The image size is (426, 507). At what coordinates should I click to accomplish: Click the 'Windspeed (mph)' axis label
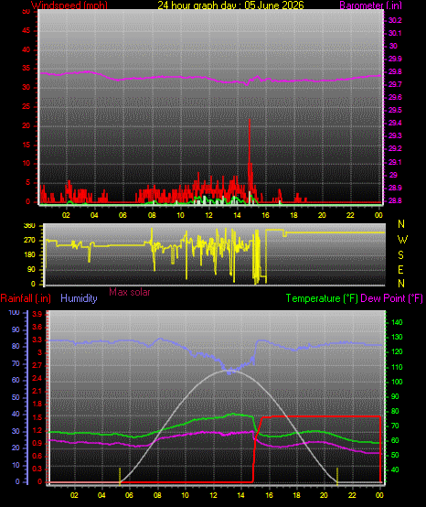69,5
